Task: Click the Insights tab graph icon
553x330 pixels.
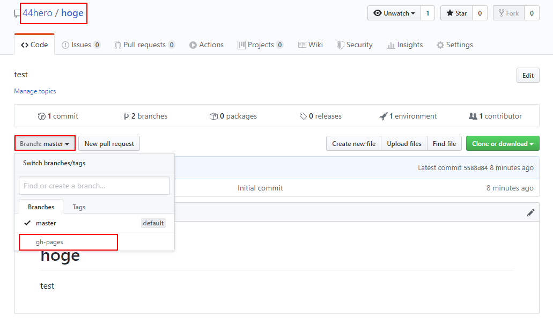Action: point(390,45)
